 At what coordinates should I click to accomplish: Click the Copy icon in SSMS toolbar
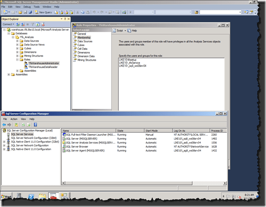tap(83, 12)
